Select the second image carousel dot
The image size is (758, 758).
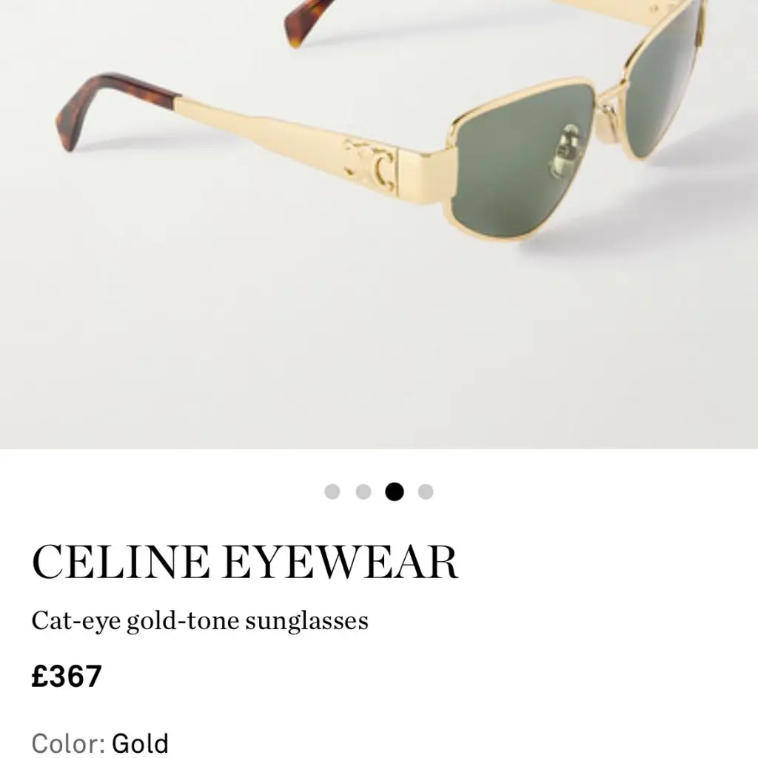363,492
